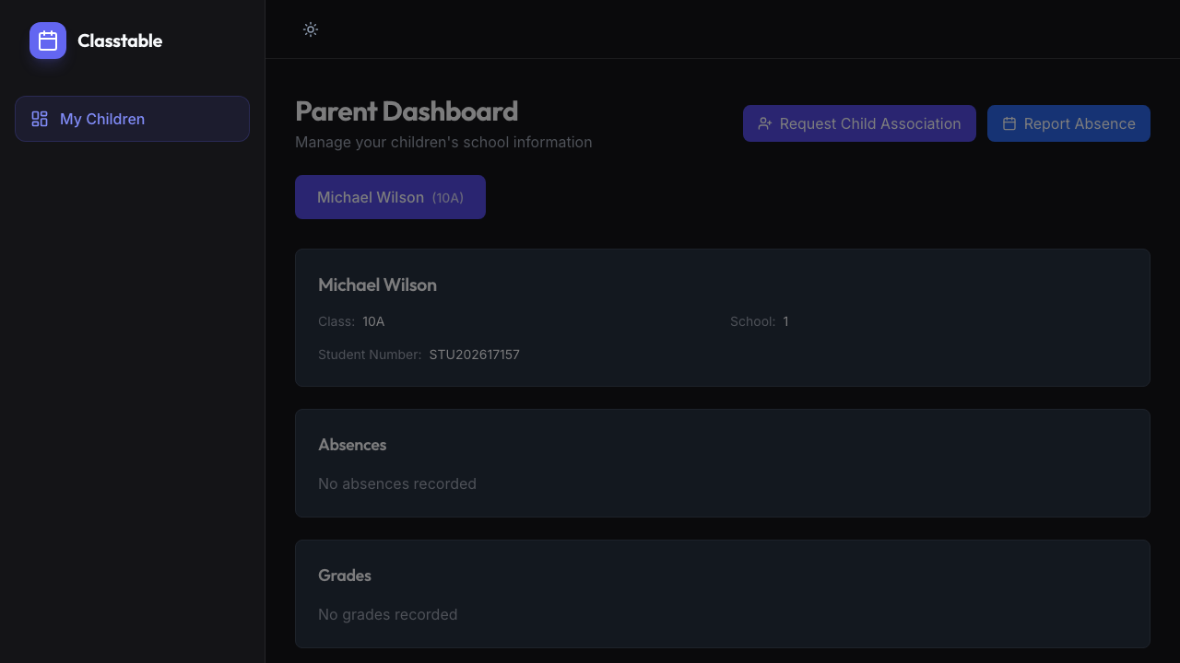Click the School value in the student card
1180x663 pixels.
coord(785,321)
